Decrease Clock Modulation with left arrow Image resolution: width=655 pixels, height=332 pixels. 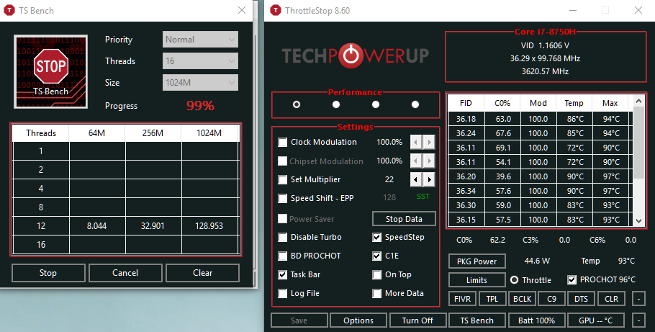415,142
